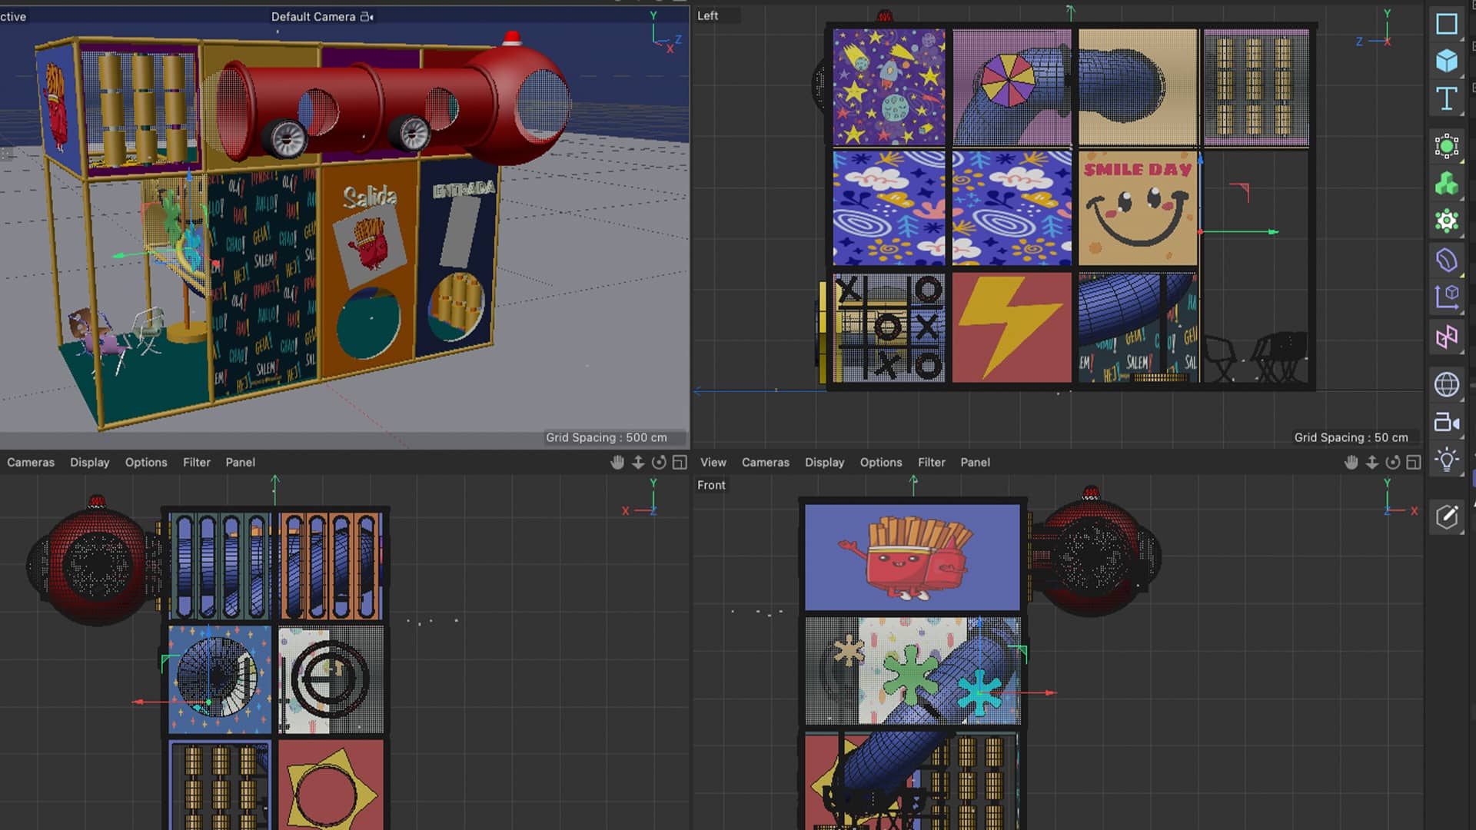Click the Front viewport label
1476x830 pixels.
coord(712,485)
